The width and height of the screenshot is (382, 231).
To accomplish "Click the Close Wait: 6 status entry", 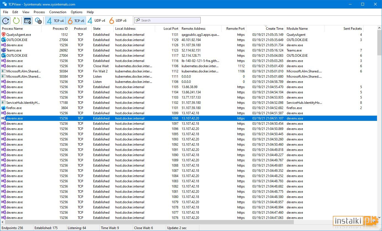I will pyautogui.click(x=143, y=228).
